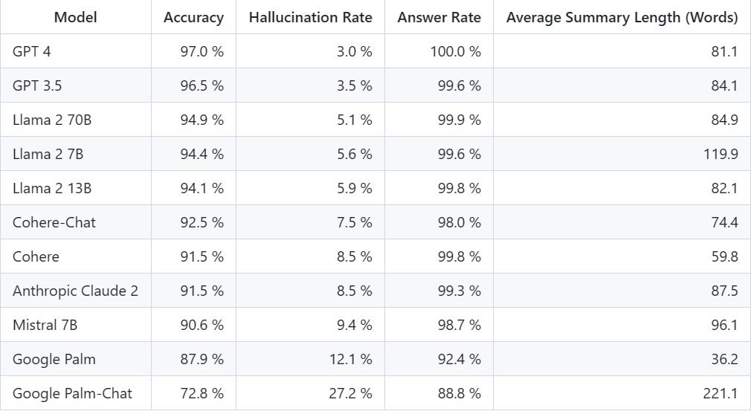Screen dimensions: 751x411
Task: Click the Hallucination Rate column header
Action: click(x=310, y=17)
